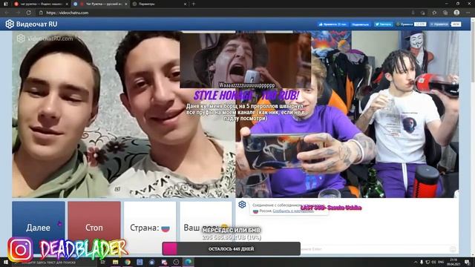Click the system tray volume icon

(x=433, y=262)
